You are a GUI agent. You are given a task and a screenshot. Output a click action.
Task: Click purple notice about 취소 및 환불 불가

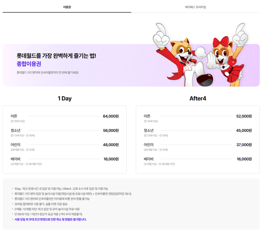point(51,220)
